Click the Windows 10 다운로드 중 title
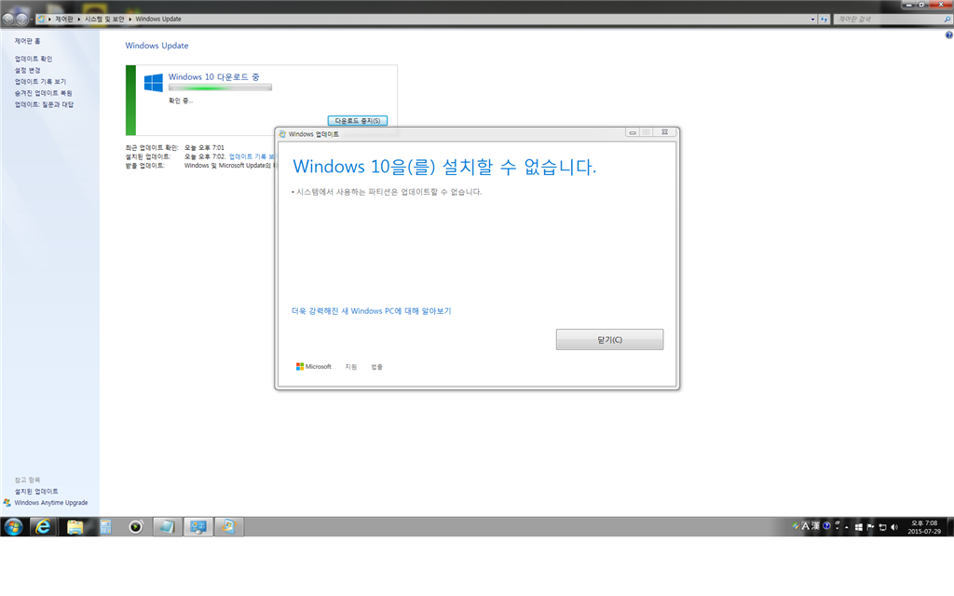This screenshot has width=954, height=596. (x=213, y=76)
